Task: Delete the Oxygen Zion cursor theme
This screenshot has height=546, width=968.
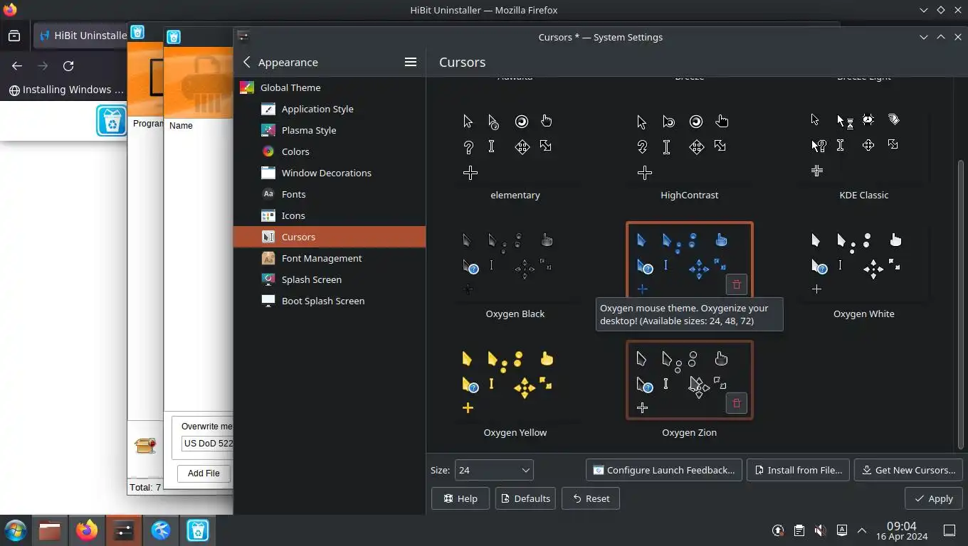Action: point(736,403)
